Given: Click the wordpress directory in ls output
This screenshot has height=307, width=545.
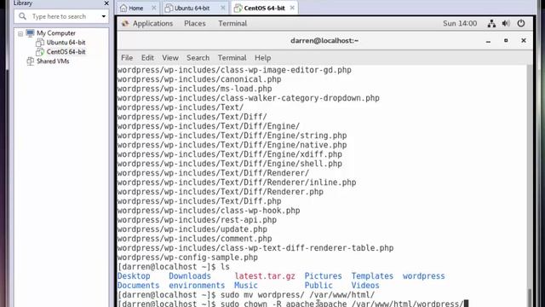Looking at the screenshot, I should tap(424, 276).
